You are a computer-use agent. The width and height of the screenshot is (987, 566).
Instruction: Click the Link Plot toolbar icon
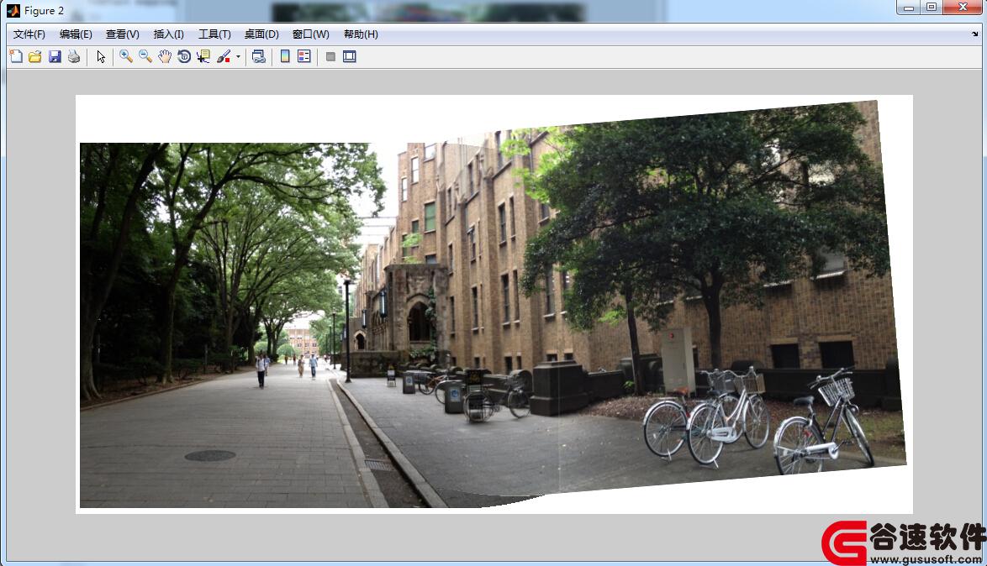[x=259, y=56]
